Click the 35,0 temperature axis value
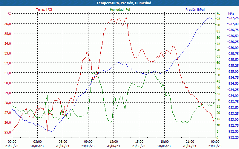Viewport: 239px width, 149px height. click(8, 34)
